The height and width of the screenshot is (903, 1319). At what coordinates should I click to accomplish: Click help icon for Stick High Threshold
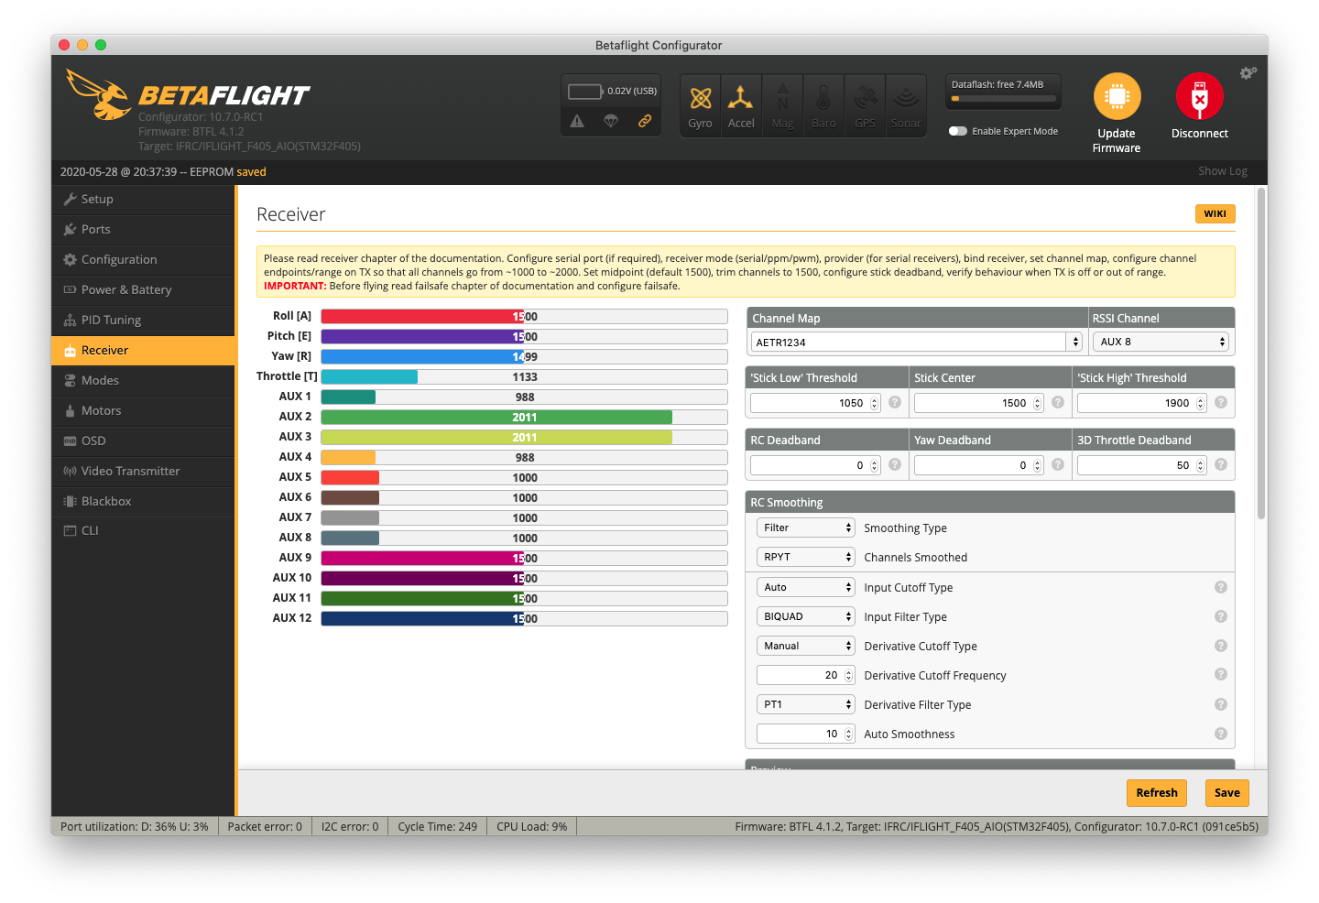pyautogui.click(x=1221, y=402)
